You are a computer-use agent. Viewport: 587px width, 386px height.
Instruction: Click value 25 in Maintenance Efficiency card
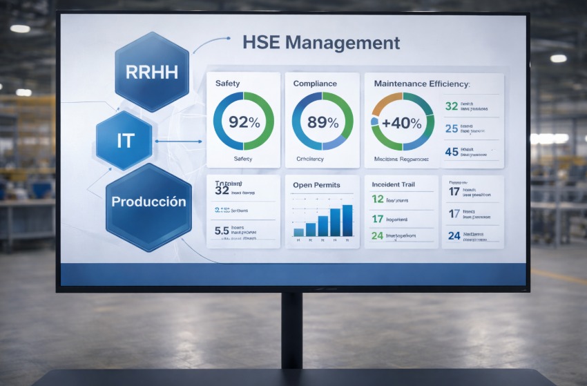tap(452, 128)
